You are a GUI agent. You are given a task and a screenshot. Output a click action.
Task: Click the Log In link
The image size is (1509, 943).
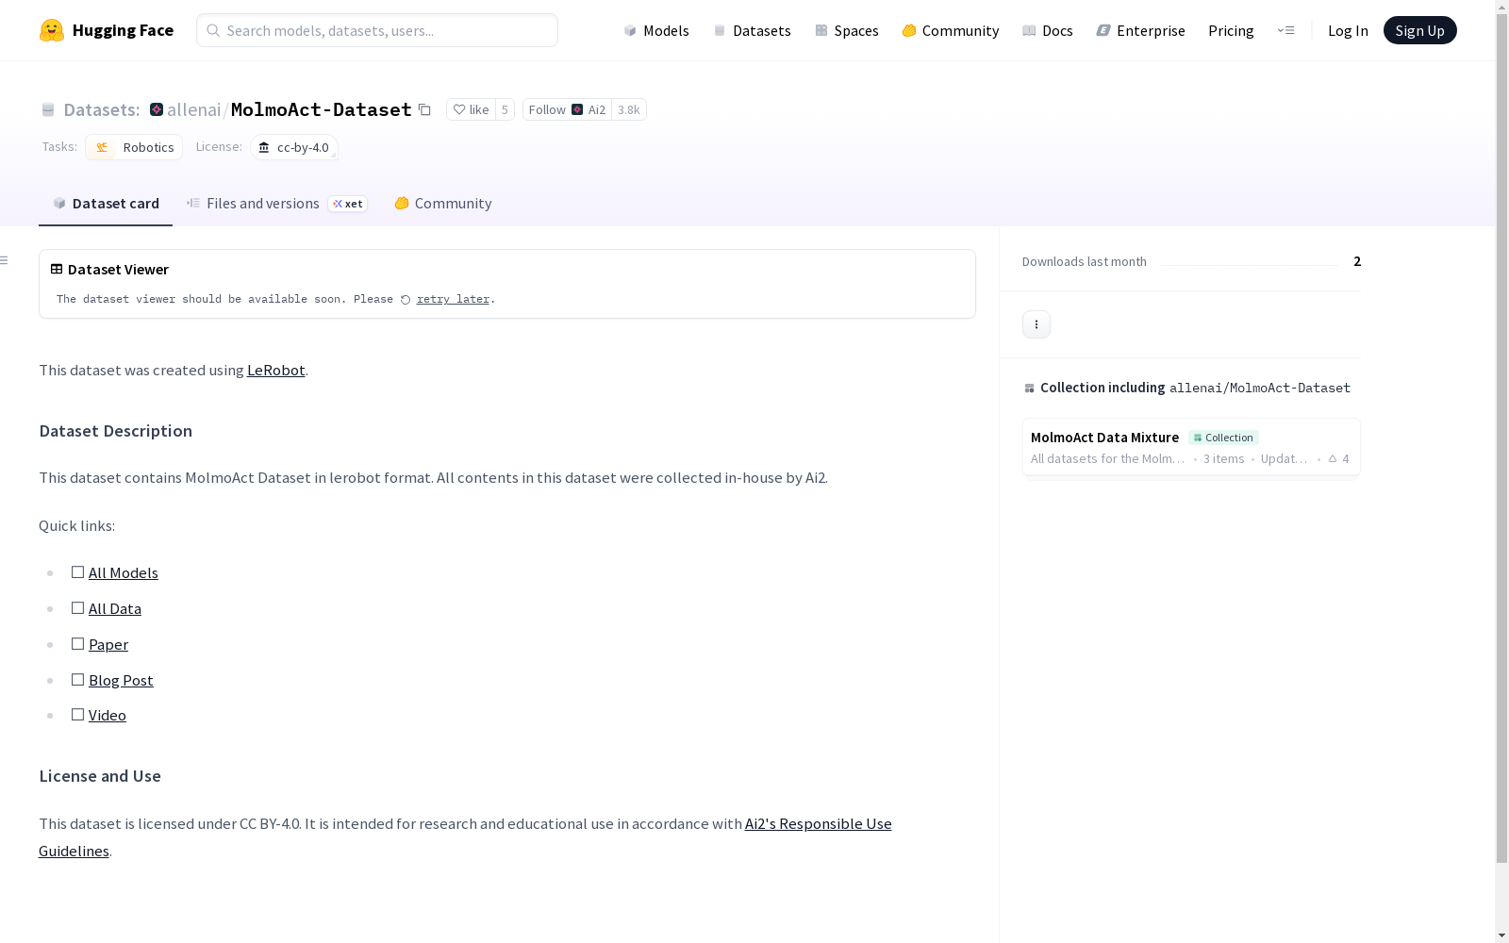pos(1348,30)
